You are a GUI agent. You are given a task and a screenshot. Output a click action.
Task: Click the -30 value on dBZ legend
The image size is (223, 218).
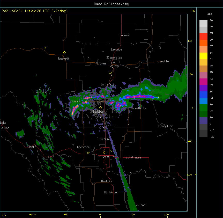pos(212,137)
